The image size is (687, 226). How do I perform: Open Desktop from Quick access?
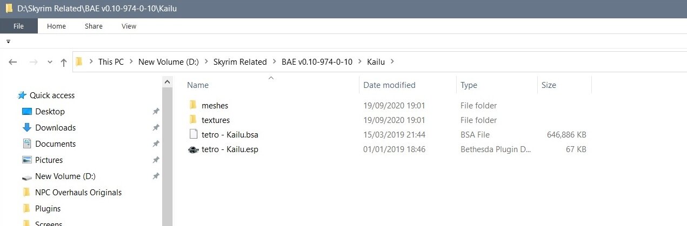(50, 111)
